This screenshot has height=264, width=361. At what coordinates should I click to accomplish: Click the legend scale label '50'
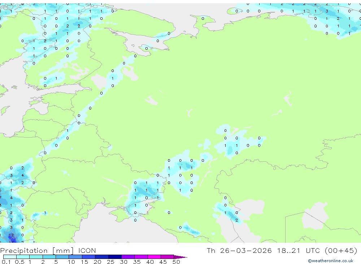pyautogui.click(x=177, y=262)
